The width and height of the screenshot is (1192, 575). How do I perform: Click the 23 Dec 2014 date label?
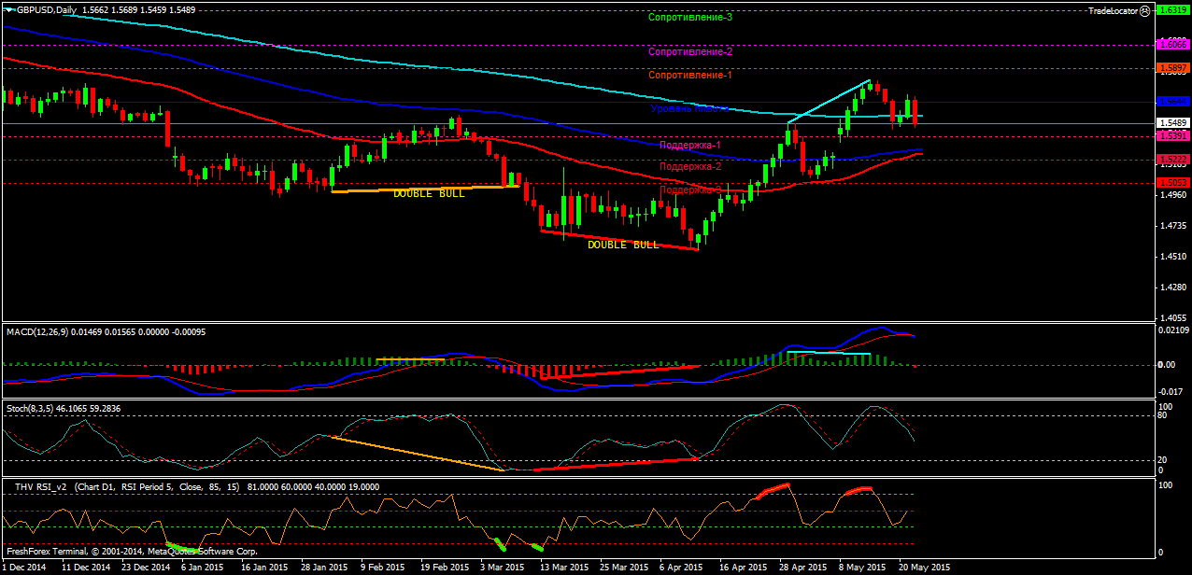pyautogui.click(x=146, y=567)
